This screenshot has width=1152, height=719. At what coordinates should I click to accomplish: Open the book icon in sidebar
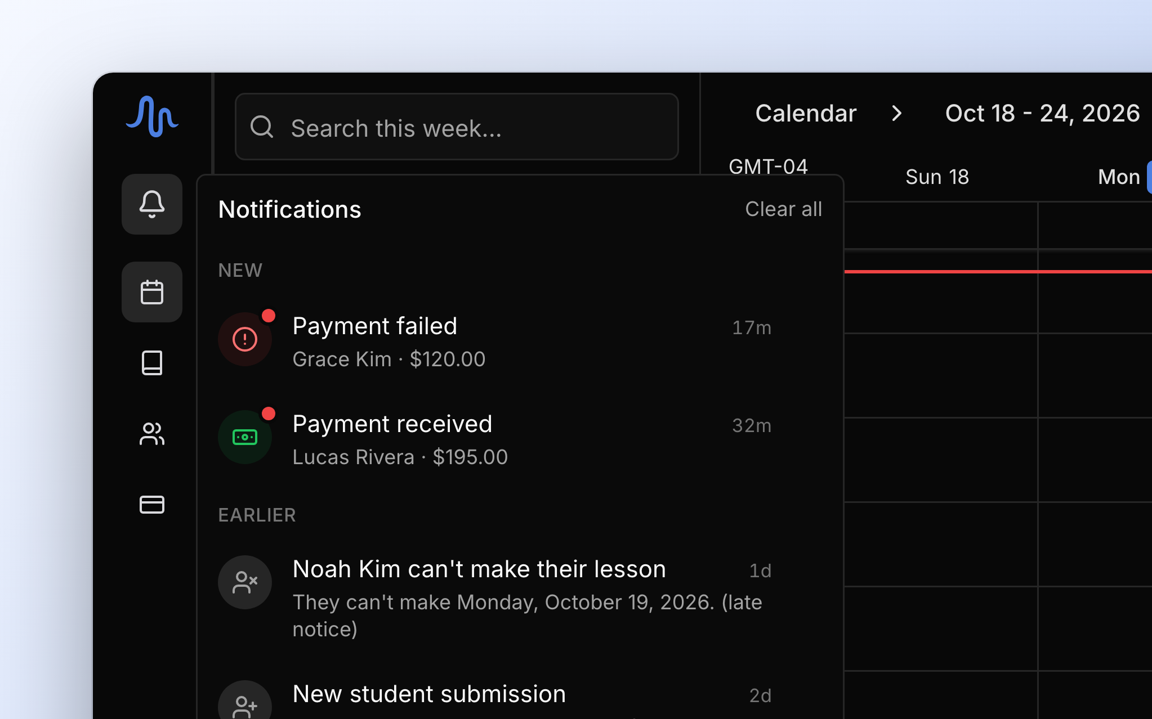click(x=152, y=363)
